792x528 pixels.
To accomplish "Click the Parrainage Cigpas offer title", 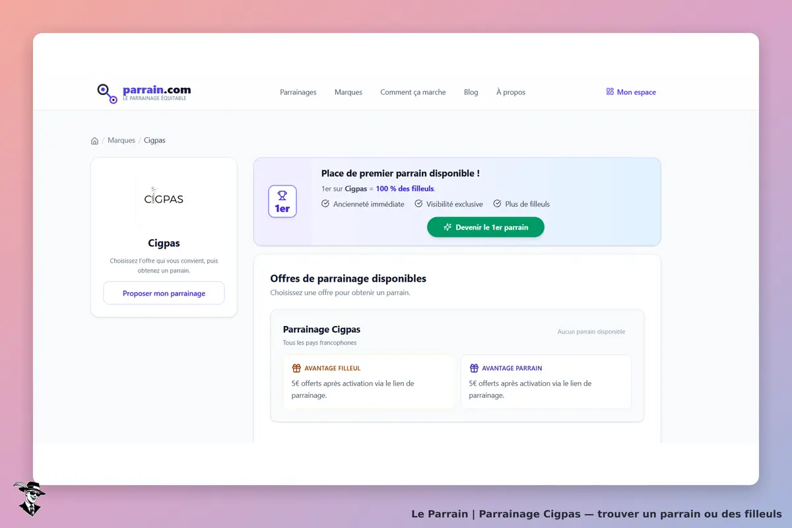I will point(321,329).
